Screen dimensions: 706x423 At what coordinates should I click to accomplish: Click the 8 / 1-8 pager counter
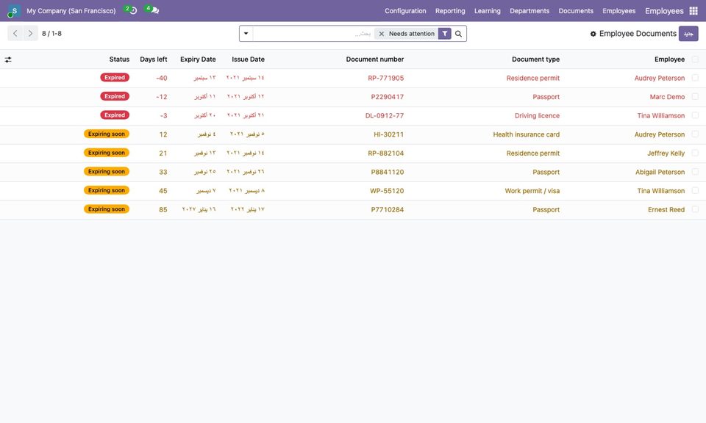tap(51, 33)
